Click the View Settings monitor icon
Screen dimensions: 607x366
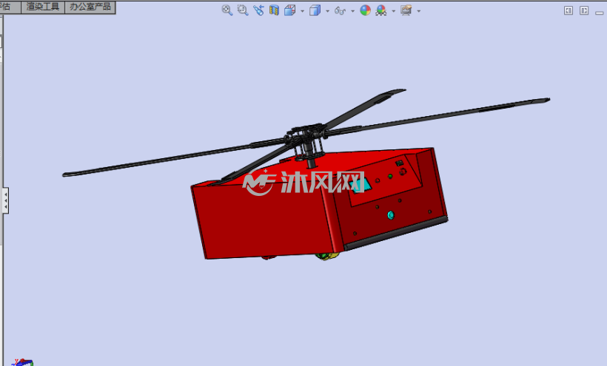point(406,10)
